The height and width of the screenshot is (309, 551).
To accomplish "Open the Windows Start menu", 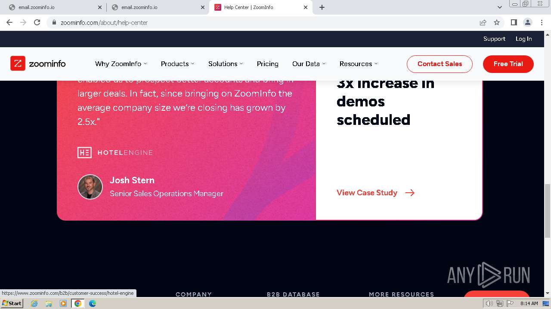I will (12, 303).
